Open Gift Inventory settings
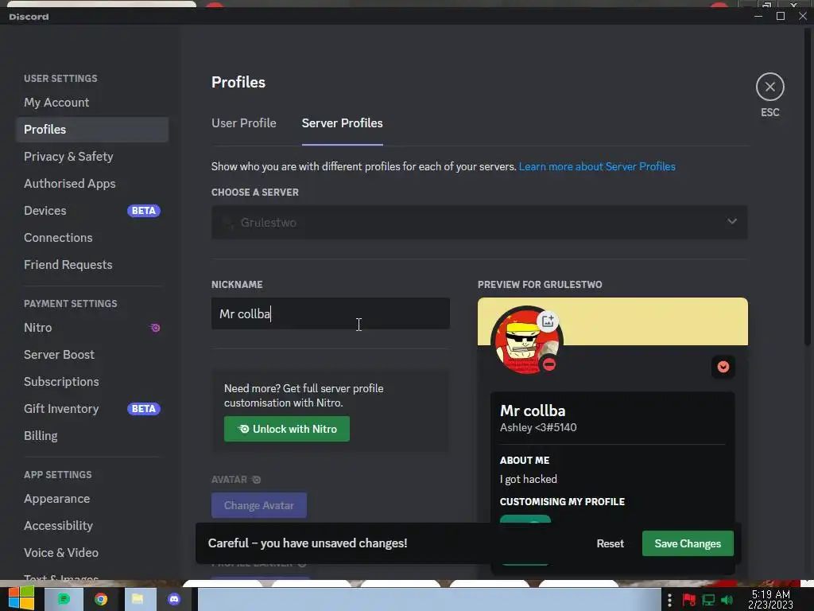Image resolution: width=814 pixels, height=611 pixels. pos(92,409)
